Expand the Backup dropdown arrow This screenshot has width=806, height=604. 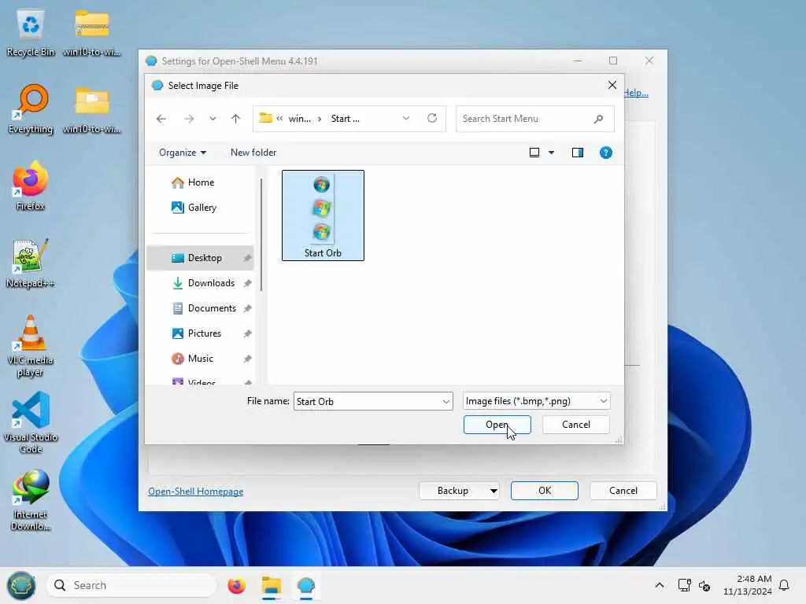[494, 491]
